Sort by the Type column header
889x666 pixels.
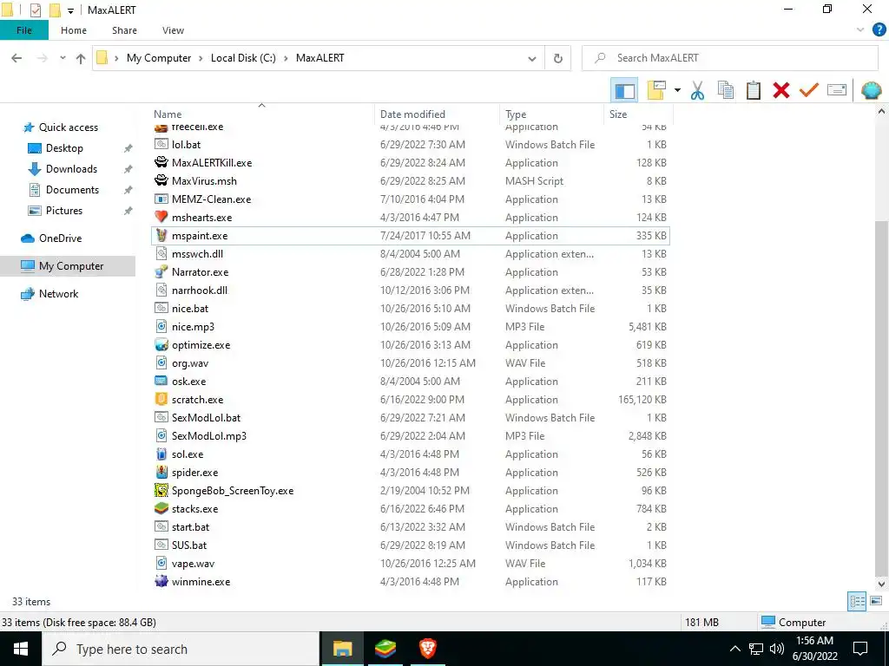pos(516,114)
